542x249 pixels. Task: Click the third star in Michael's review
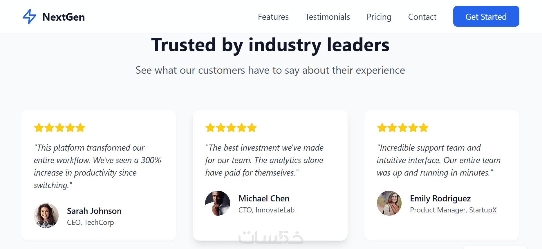coord(231,128)
